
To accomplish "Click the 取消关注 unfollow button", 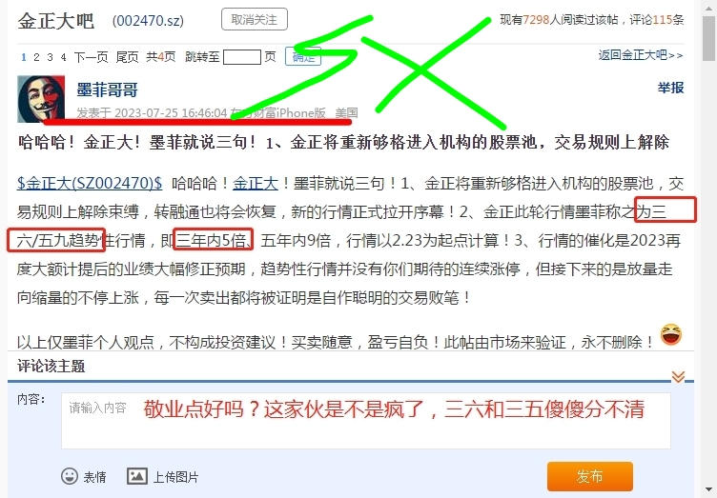I will [255, 20].
